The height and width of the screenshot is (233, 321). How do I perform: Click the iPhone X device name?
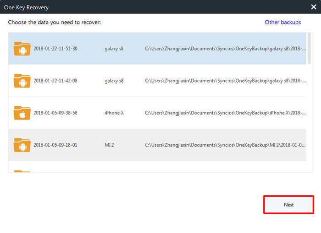114,113
